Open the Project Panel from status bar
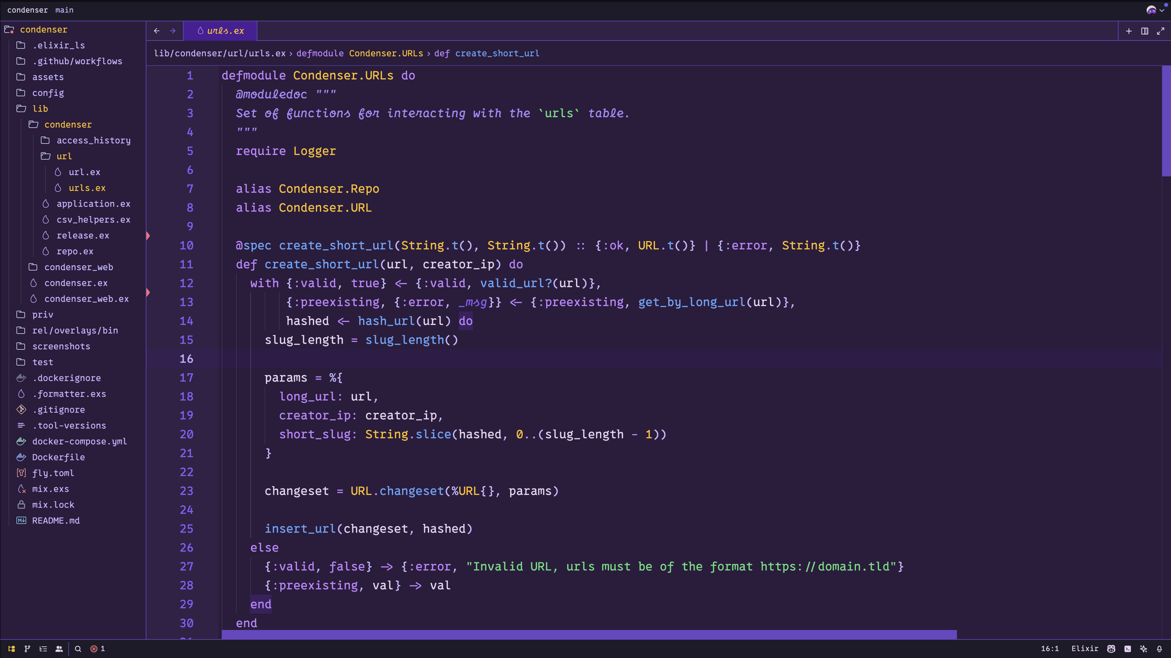The height and width of the screenshot is (658, 1171). (11, 649)
